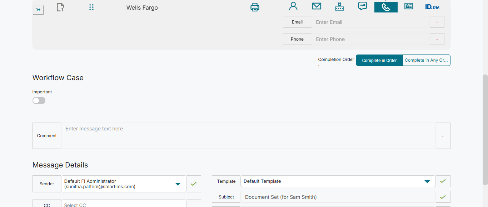The height and width of the screenshot is (207, 488).
Task: Click the Message Details heading
Action: [60, 165]
